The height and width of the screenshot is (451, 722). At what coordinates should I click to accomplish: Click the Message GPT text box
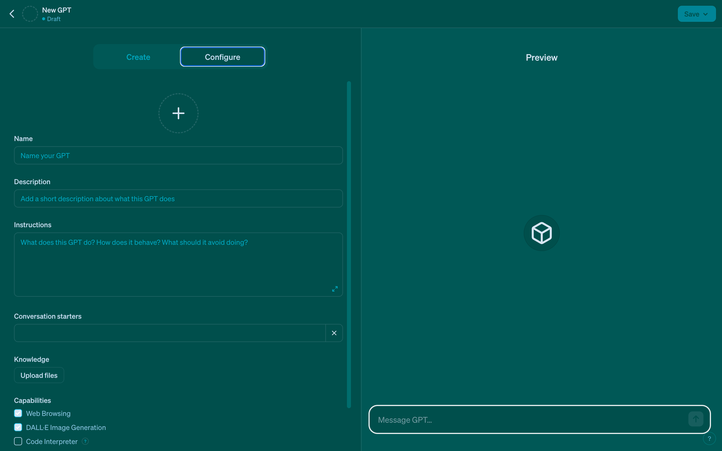(x=528, y=420)
